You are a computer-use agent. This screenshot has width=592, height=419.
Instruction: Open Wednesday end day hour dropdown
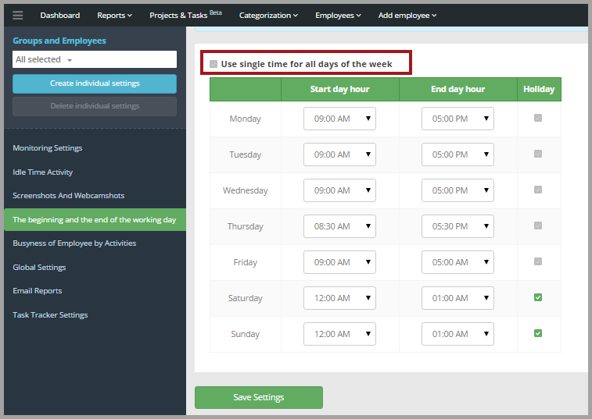tap(457, 190)
